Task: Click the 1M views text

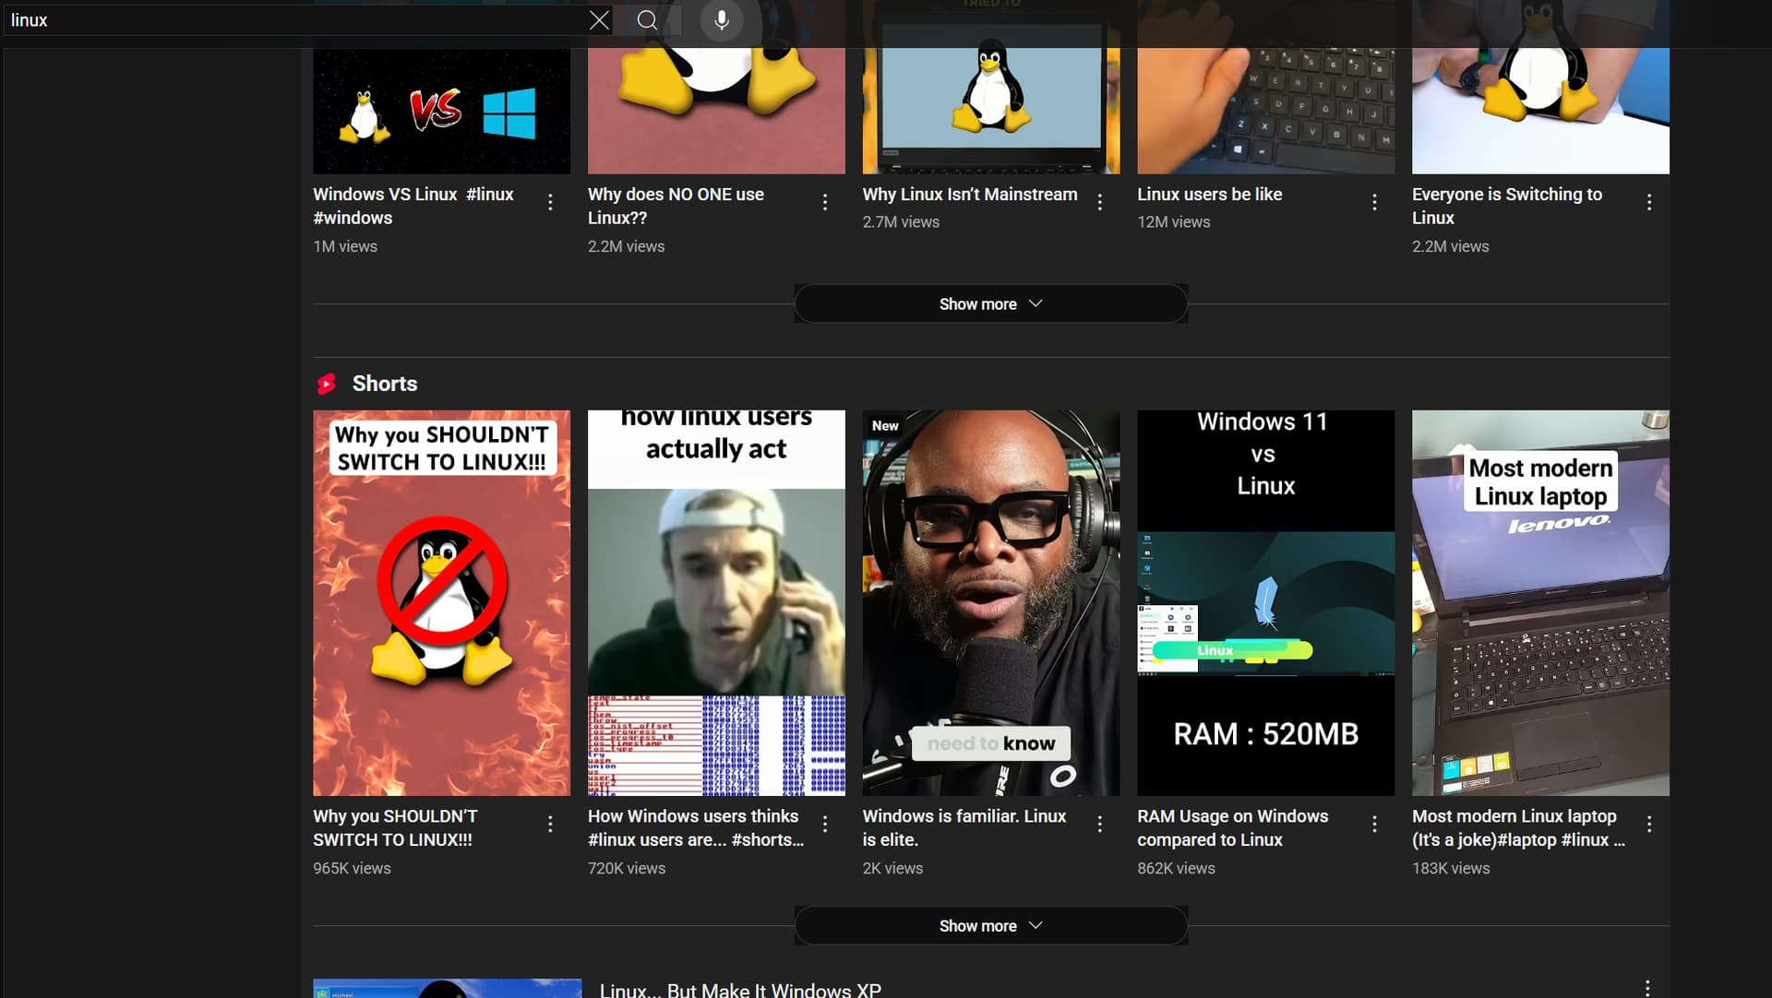Action: pyautogui.click(x=345, y=246)
